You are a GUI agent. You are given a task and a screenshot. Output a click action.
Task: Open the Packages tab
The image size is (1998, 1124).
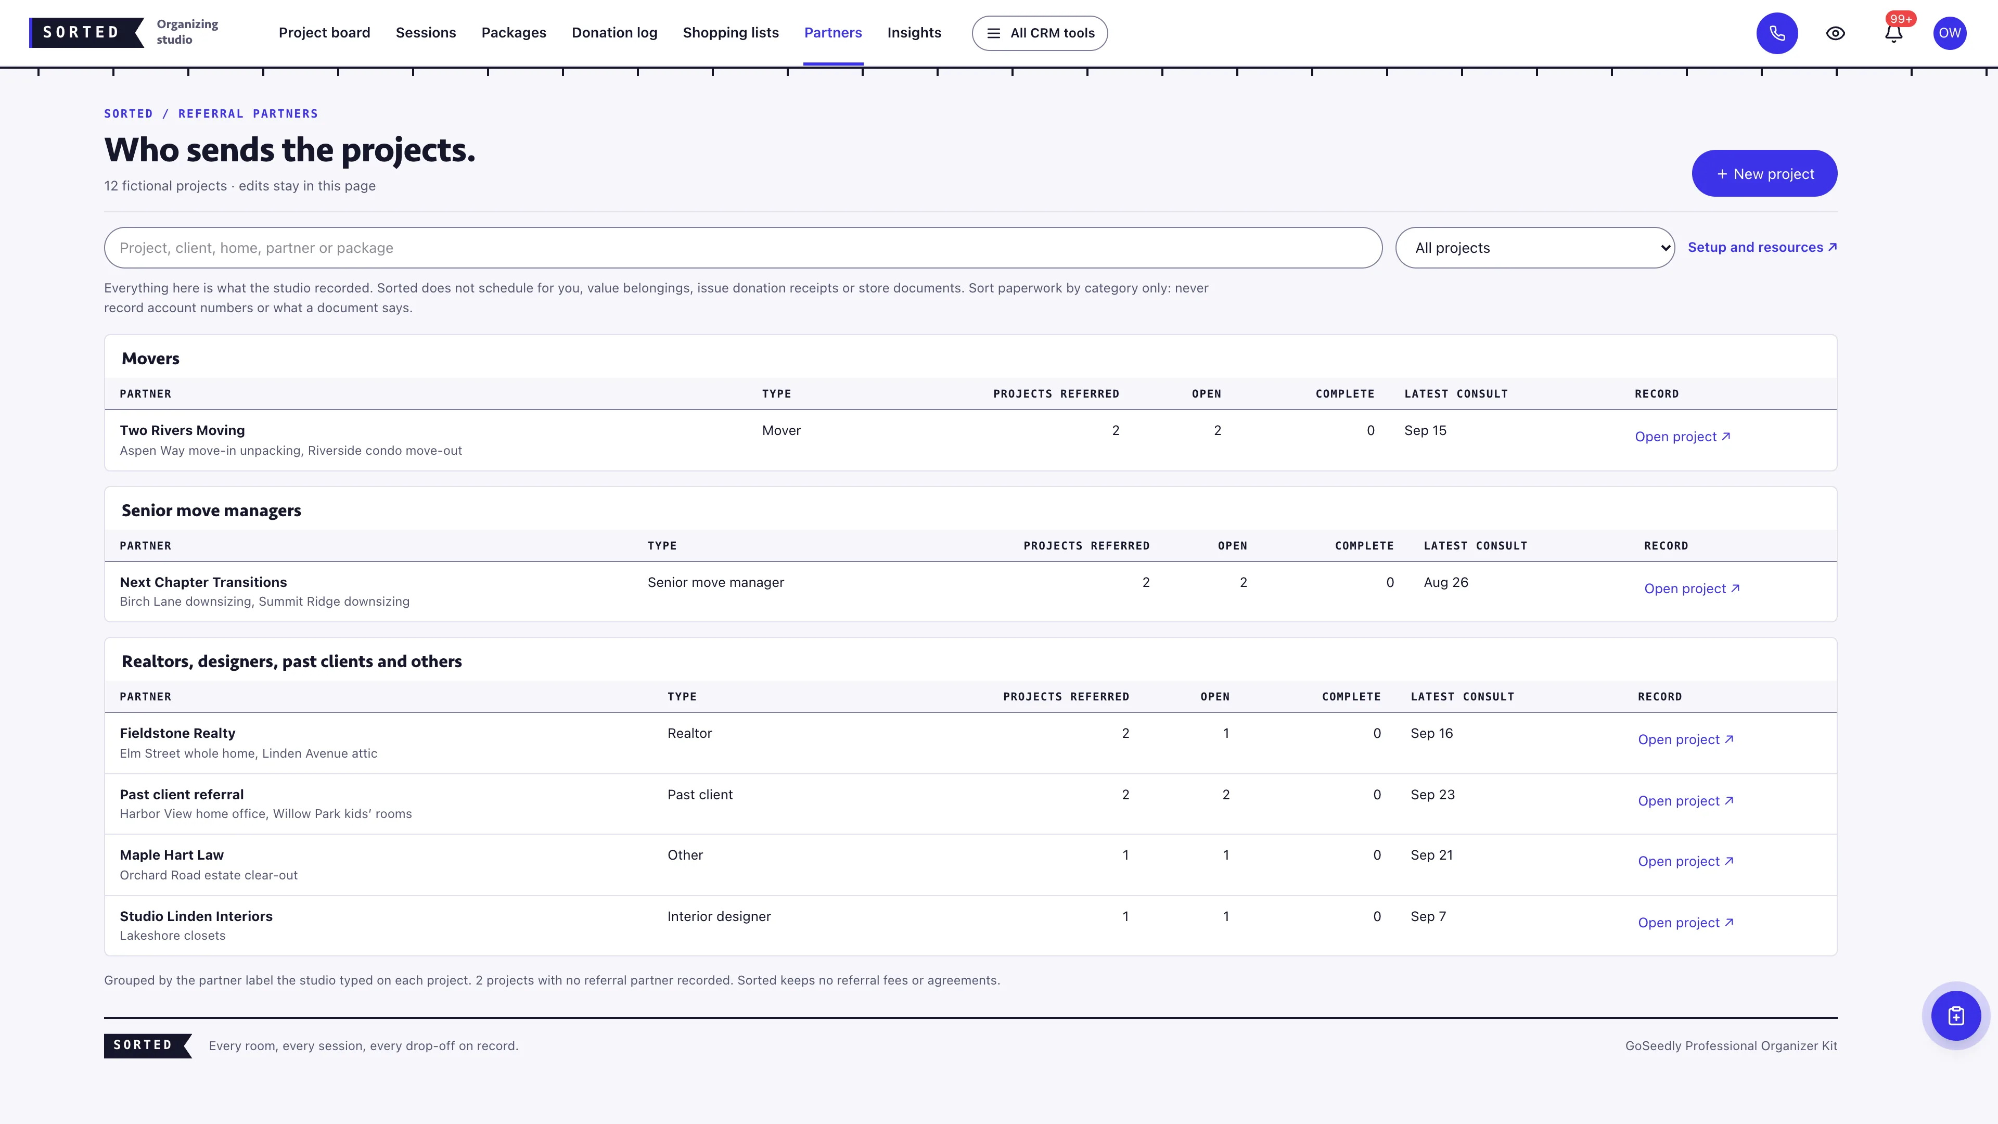coord(514,33)
